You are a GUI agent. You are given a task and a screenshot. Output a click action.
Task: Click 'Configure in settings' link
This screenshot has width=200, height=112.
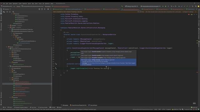coord(188,12)
